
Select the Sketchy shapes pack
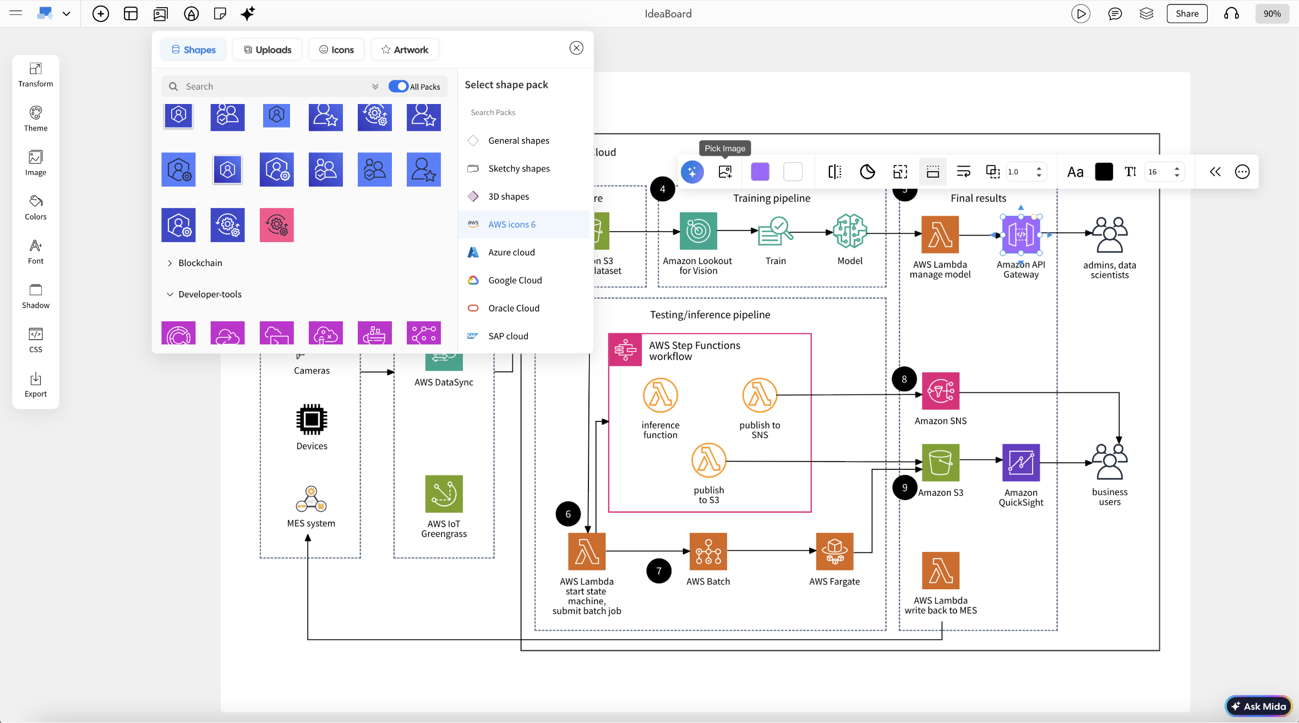click(523, 168)
